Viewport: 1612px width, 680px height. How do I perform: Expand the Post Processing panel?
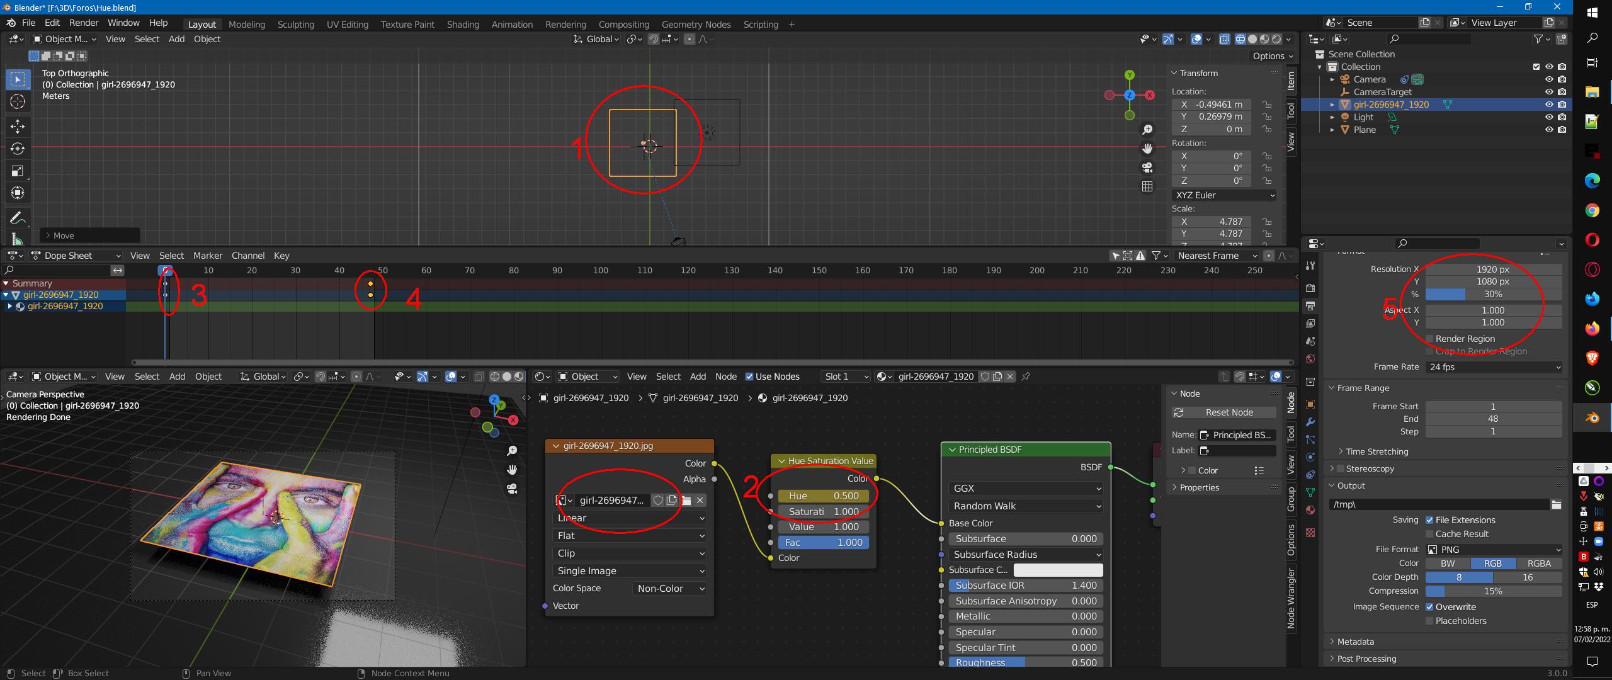(1366, 659)
